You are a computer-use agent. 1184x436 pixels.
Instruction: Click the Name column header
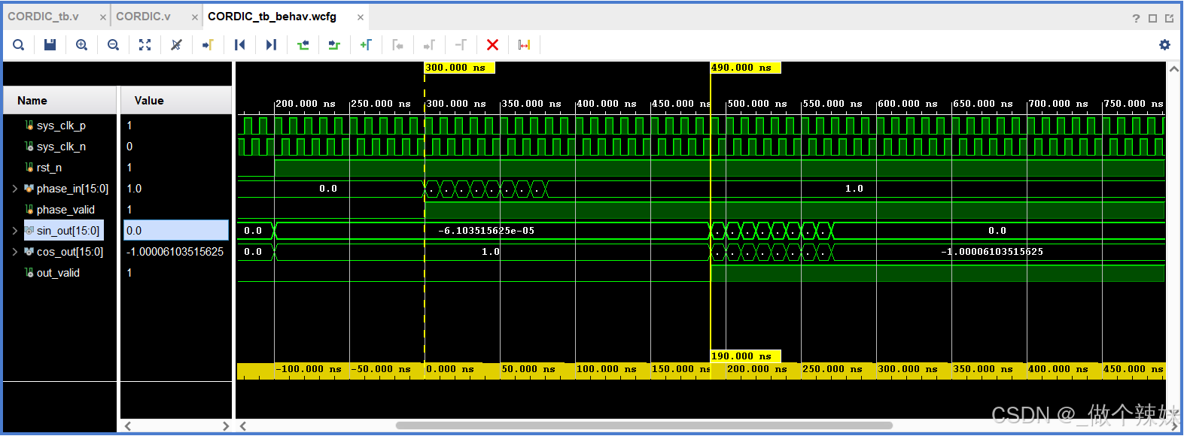point(60,101)
